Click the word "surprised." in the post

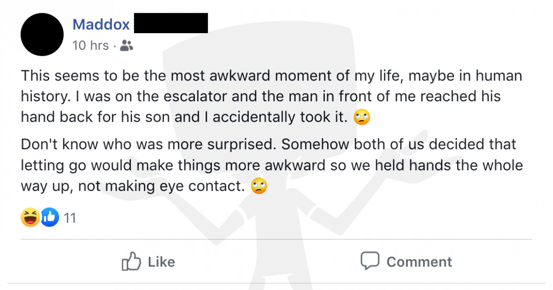[240, 144]
